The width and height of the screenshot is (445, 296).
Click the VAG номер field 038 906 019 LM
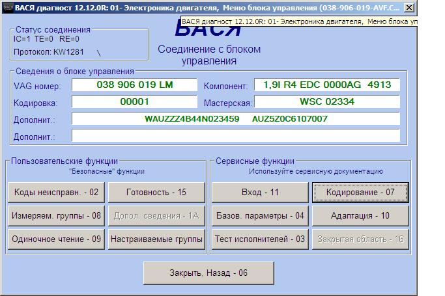click(x=134, y=85)
